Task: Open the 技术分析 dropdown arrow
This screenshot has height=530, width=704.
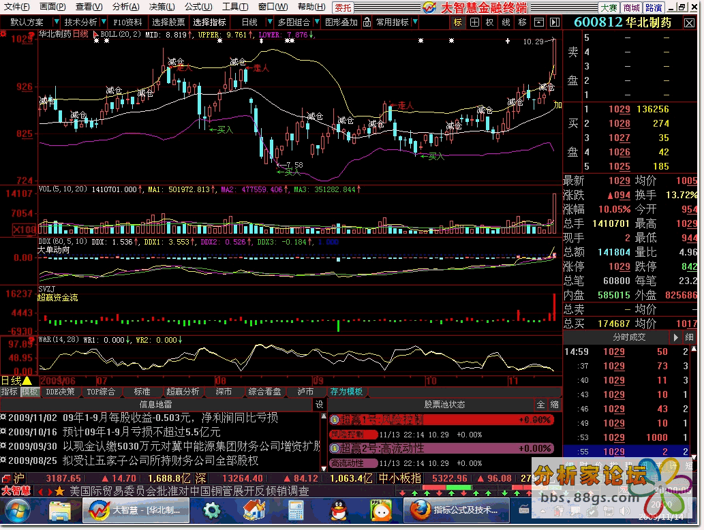Action: point(104,22)
